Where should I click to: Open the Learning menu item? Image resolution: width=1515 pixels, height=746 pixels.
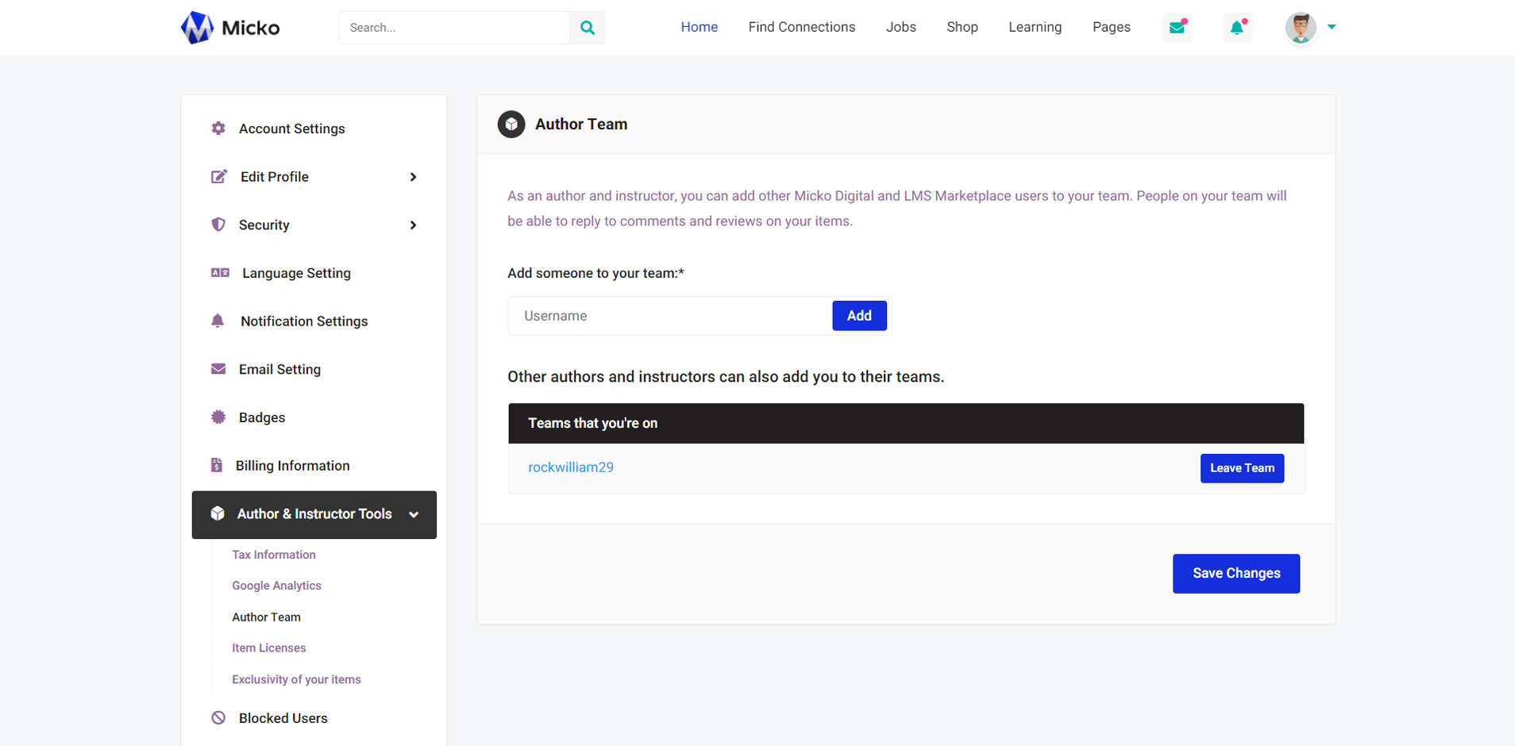tap(1035, 27)
